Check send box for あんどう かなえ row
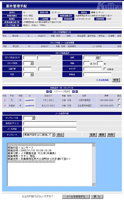This screenshot has width=124, height=203. (x=119, y=106)
